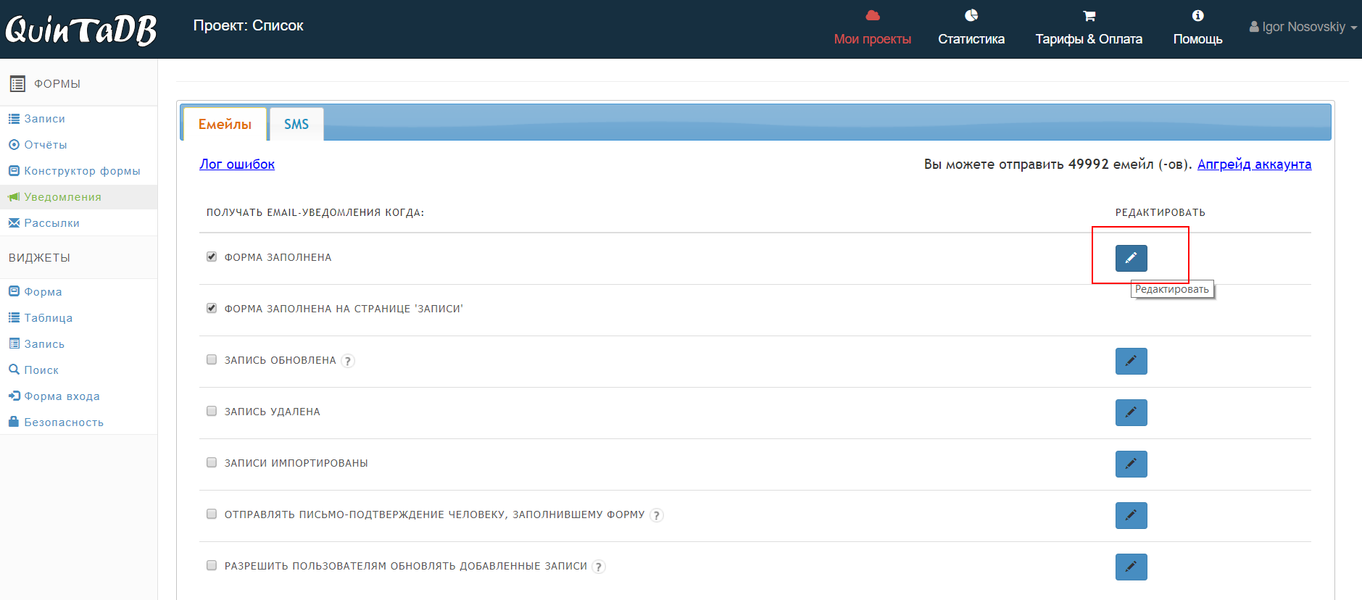Click the red cloud icon above Мои проекты

coord(873,15)
